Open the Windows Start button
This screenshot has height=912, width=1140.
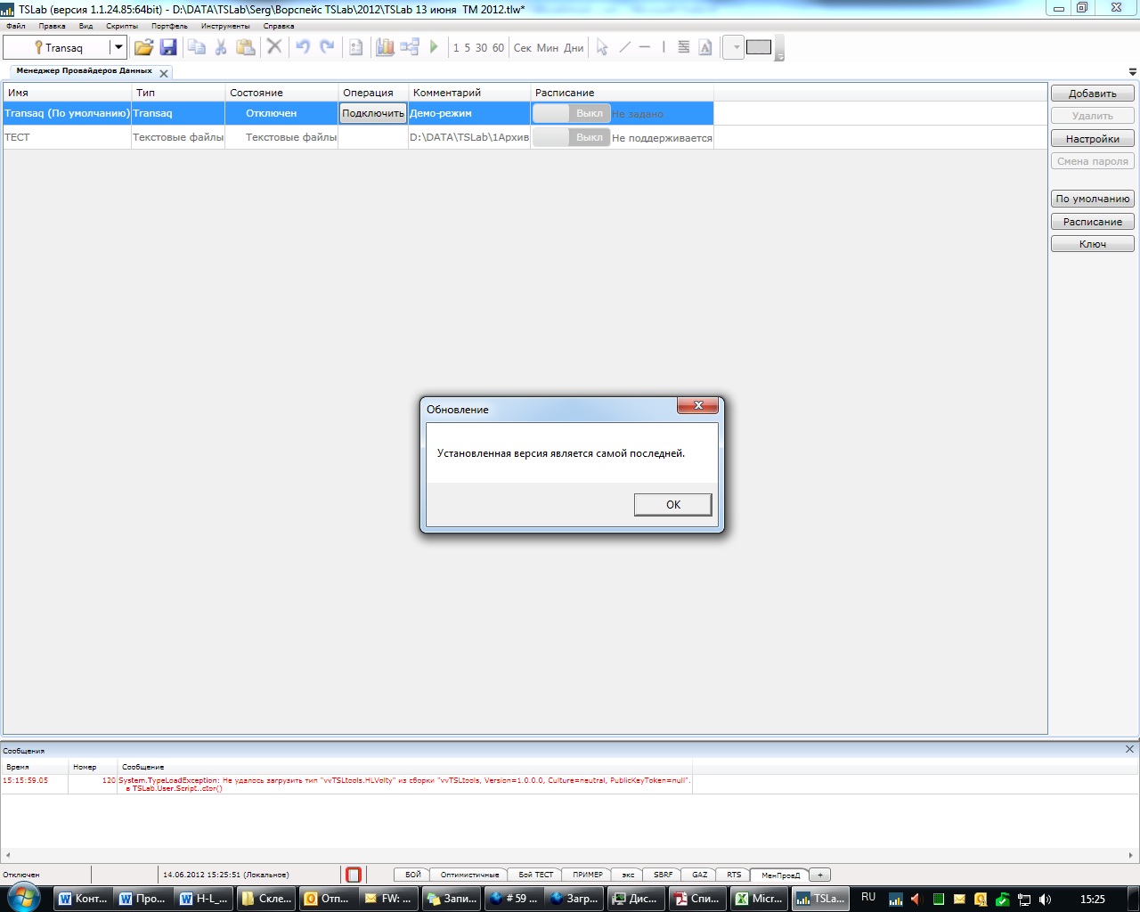click(x=23, y=898)
